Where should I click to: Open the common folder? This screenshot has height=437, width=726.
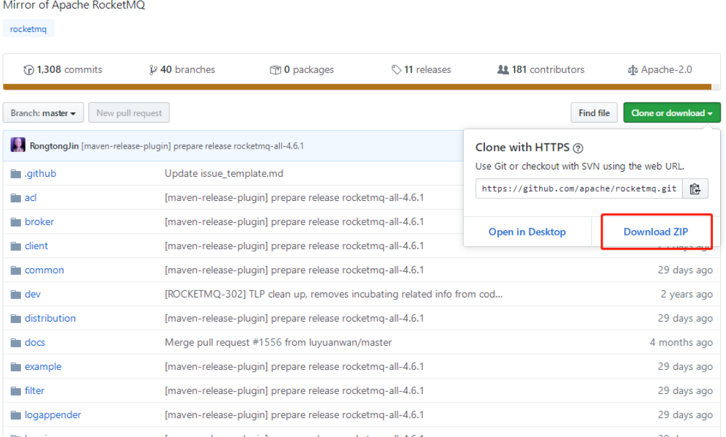pos(44,270)
